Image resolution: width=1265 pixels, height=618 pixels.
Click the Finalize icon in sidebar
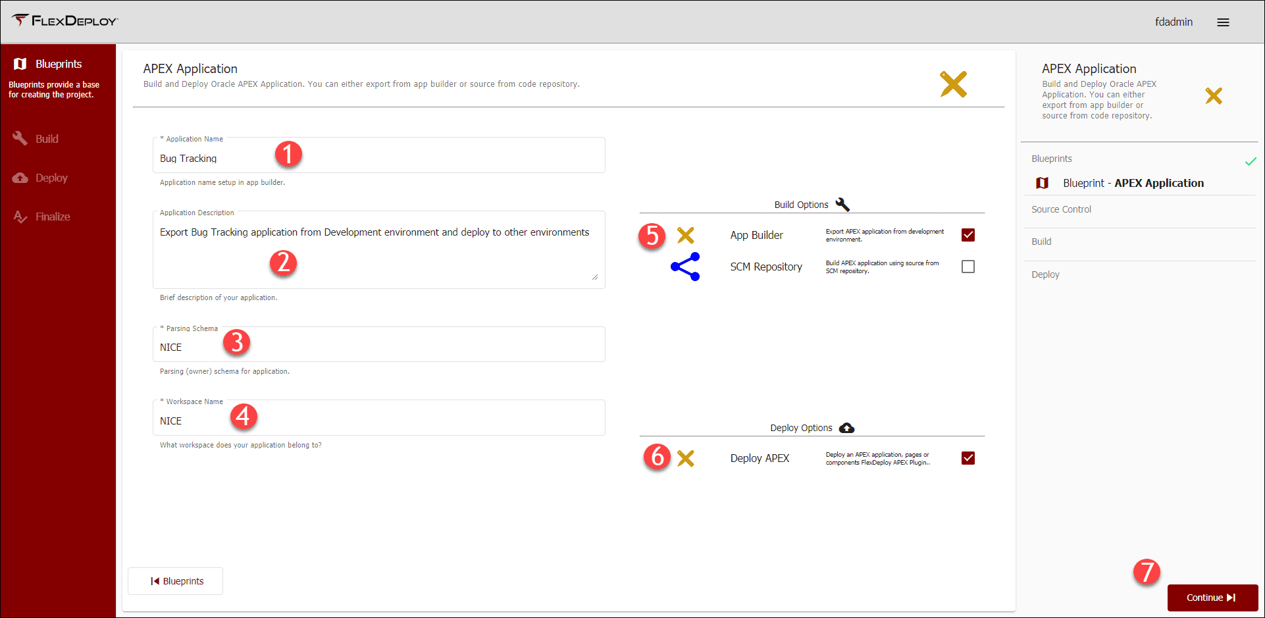(20, 217)
